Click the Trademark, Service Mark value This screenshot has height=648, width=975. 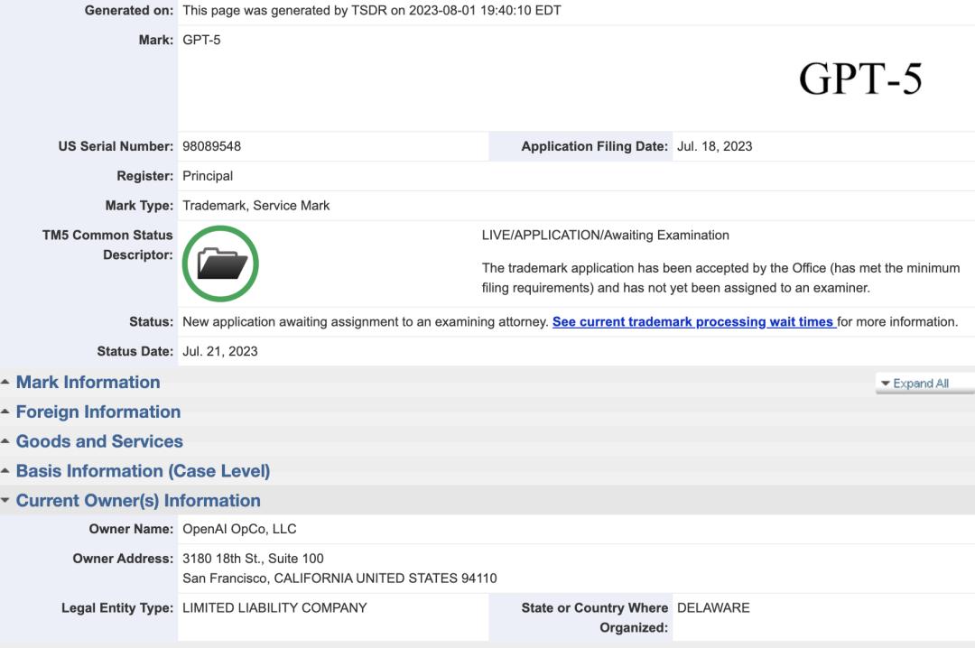[256, 205]
